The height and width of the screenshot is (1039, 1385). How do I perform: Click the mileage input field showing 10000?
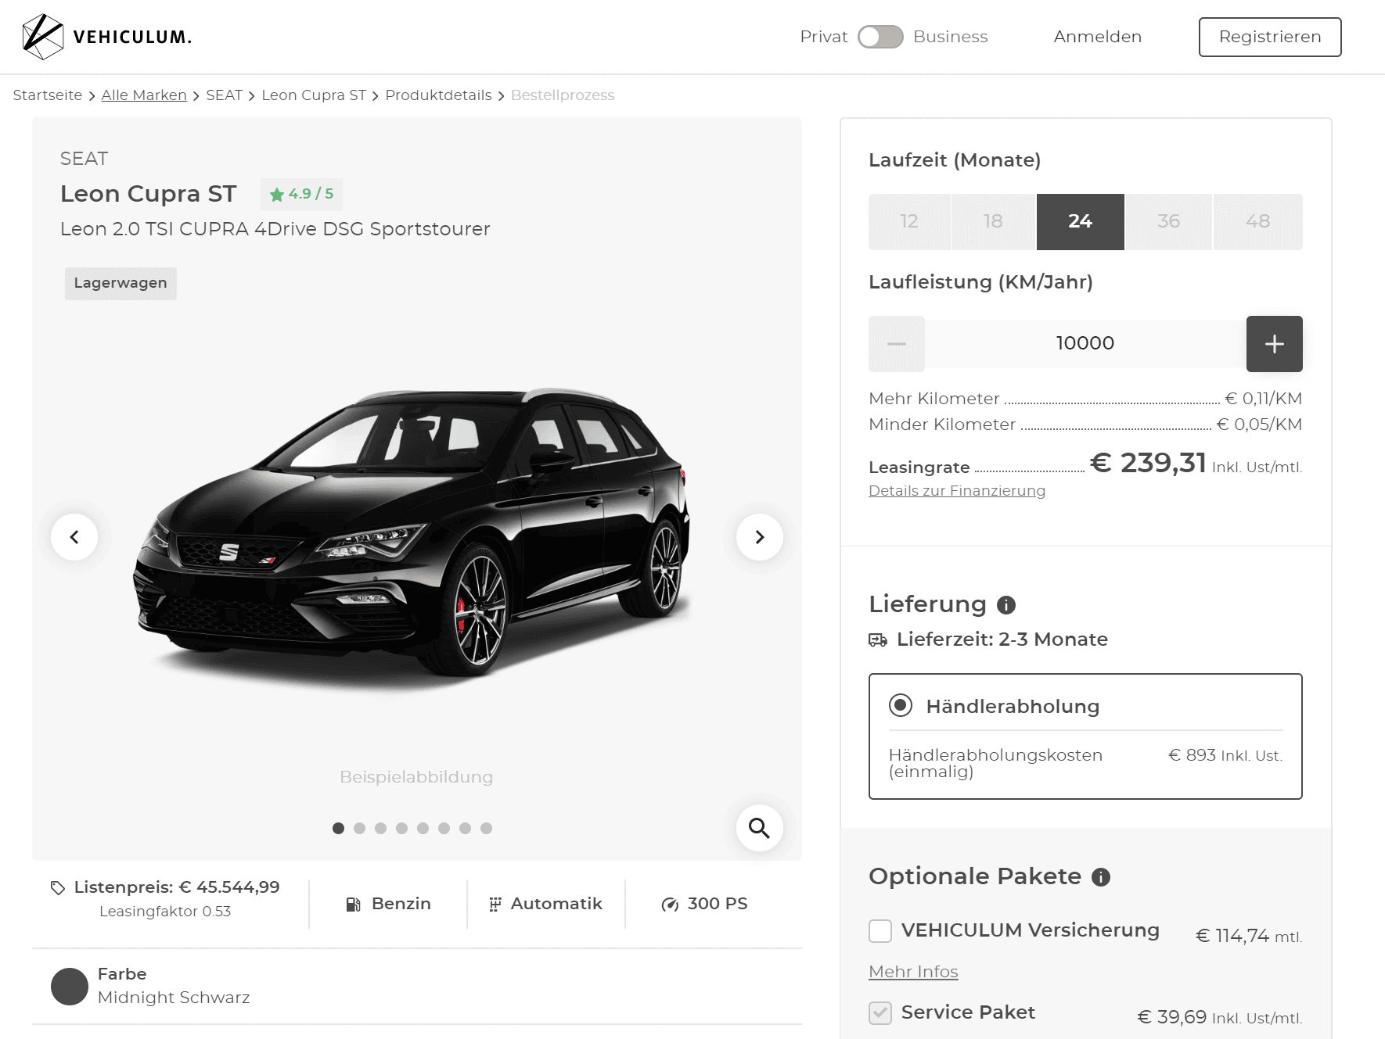tap(1085, 344)
